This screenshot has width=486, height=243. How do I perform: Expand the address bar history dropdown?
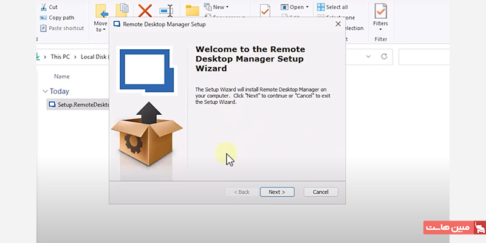(x=368, y=56)
